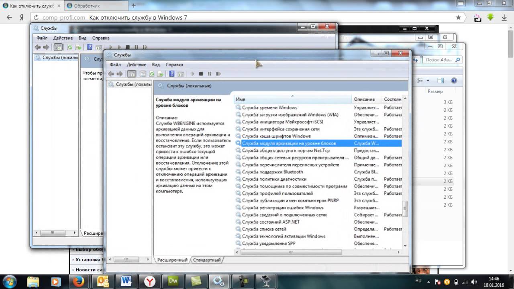Switch to the Расширенный tab in front window
Screen dimensions: 514x289
pyautogui.click(x=172, y=260)
